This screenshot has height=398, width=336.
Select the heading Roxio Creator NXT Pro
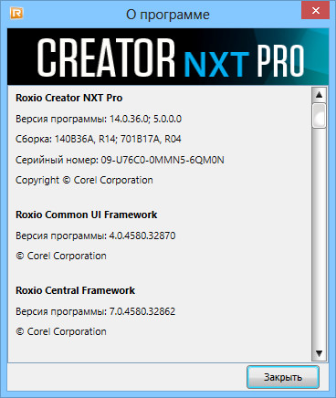[69, 98]
